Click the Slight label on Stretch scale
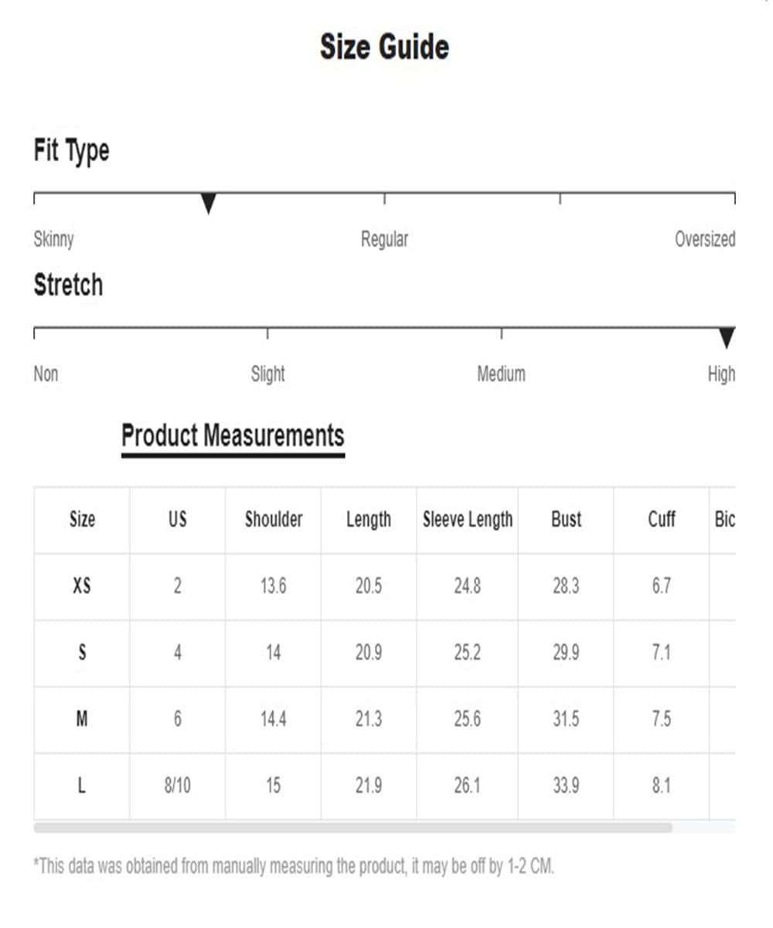The width and height of the screenshot is (773, 928). (267, 374)
